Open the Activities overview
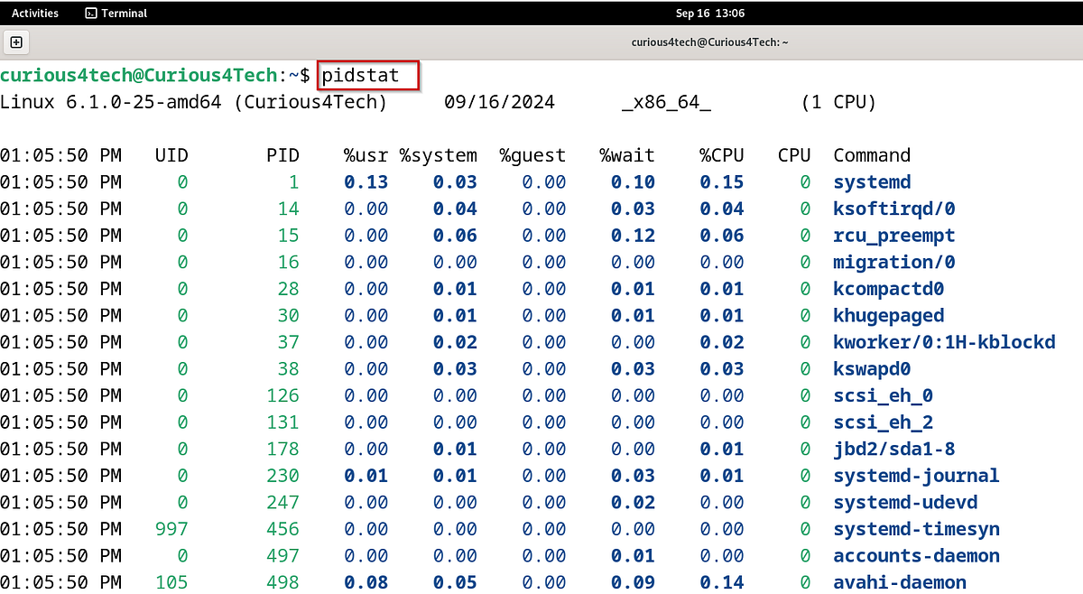1083x594 pixels. click(34, 13)
